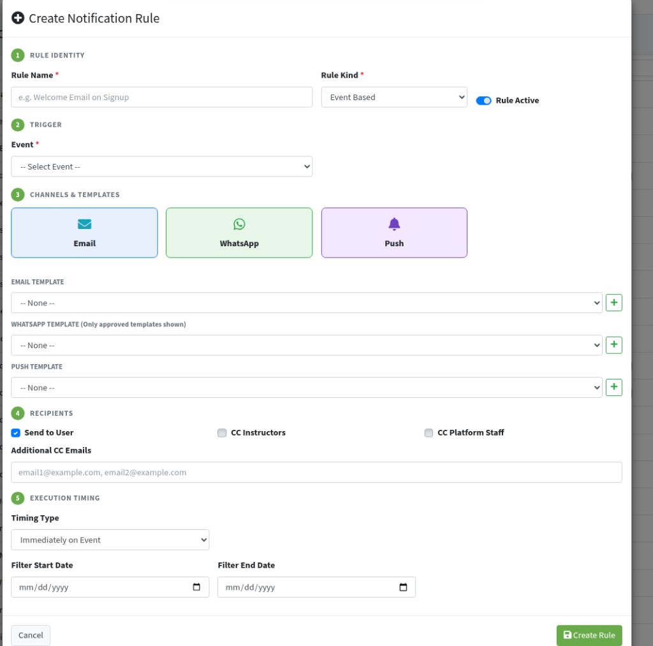The width and height of the screenshot is (653, 646).
Task: Open calendar picker for Filter Start Date
Action: 196,587
